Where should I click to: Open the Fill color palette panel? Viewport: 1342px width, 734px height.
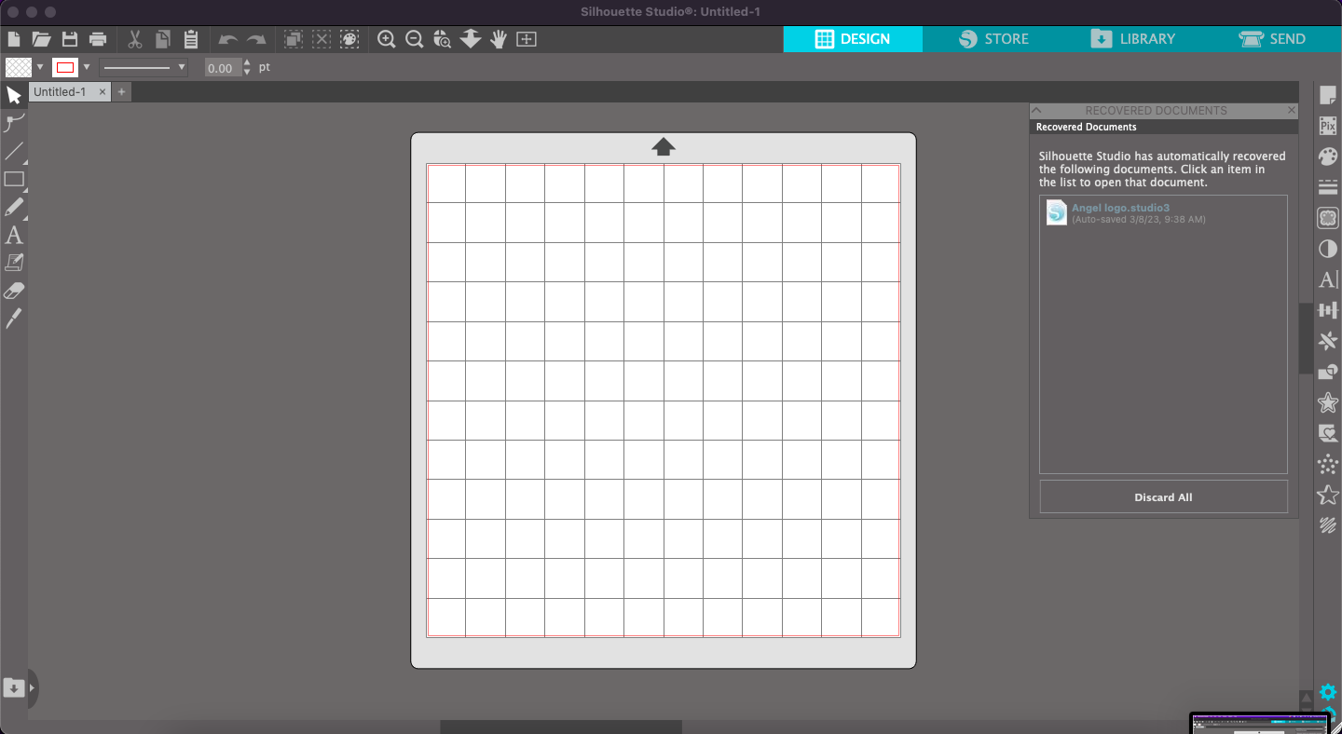coord(1327,156)
